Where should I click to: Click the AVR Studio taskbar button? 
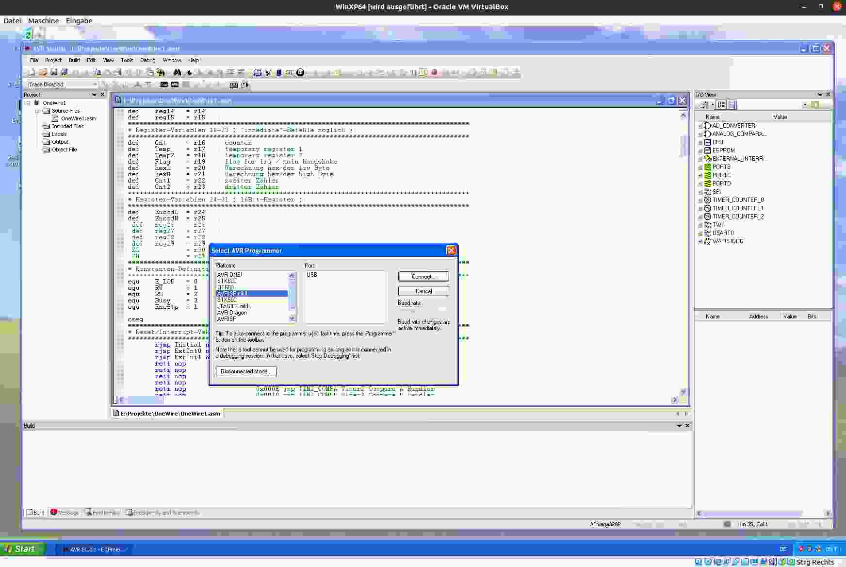95,550
